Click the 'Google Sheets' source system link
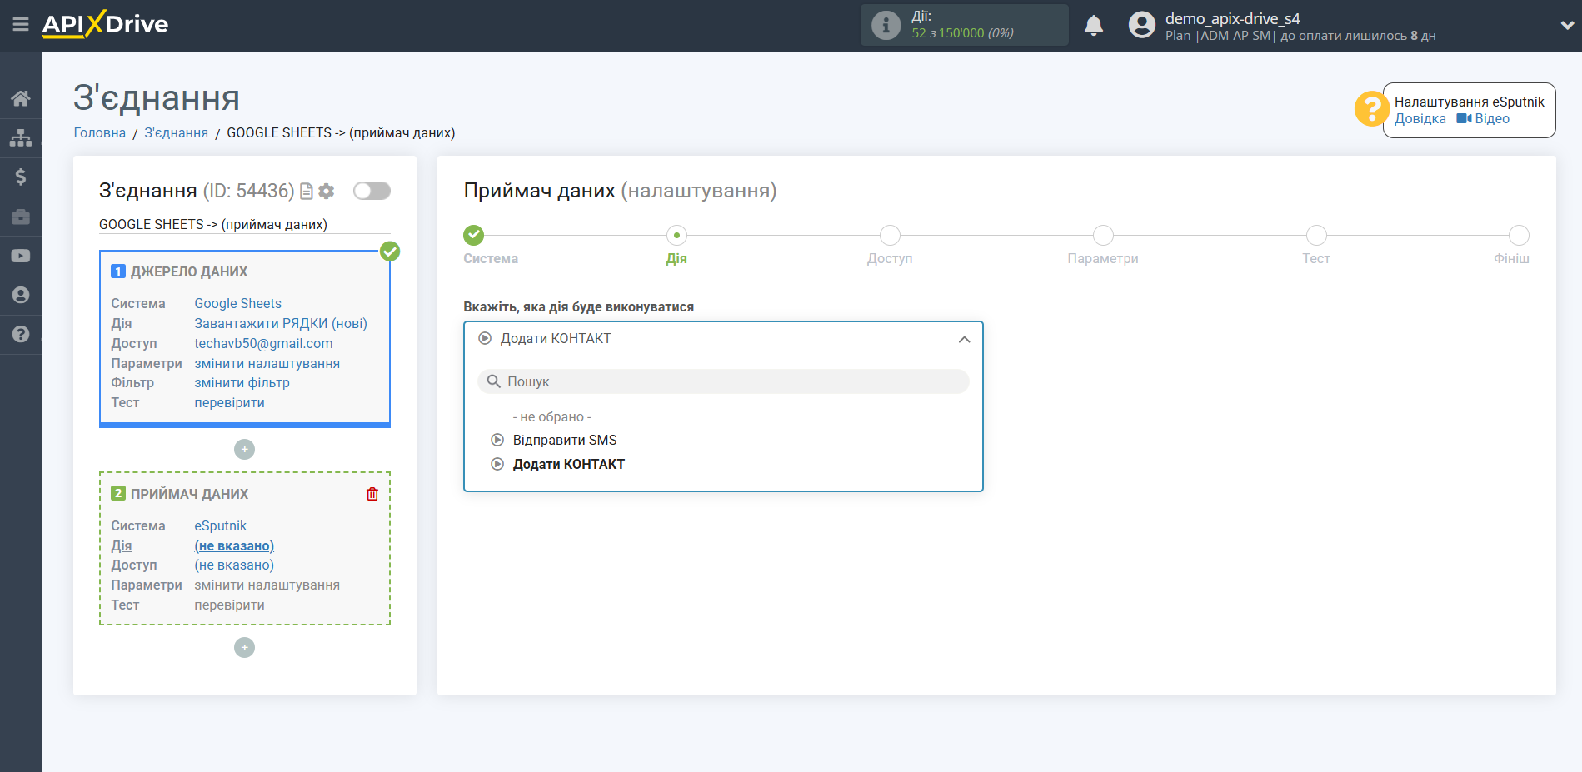 pos(238,304)
